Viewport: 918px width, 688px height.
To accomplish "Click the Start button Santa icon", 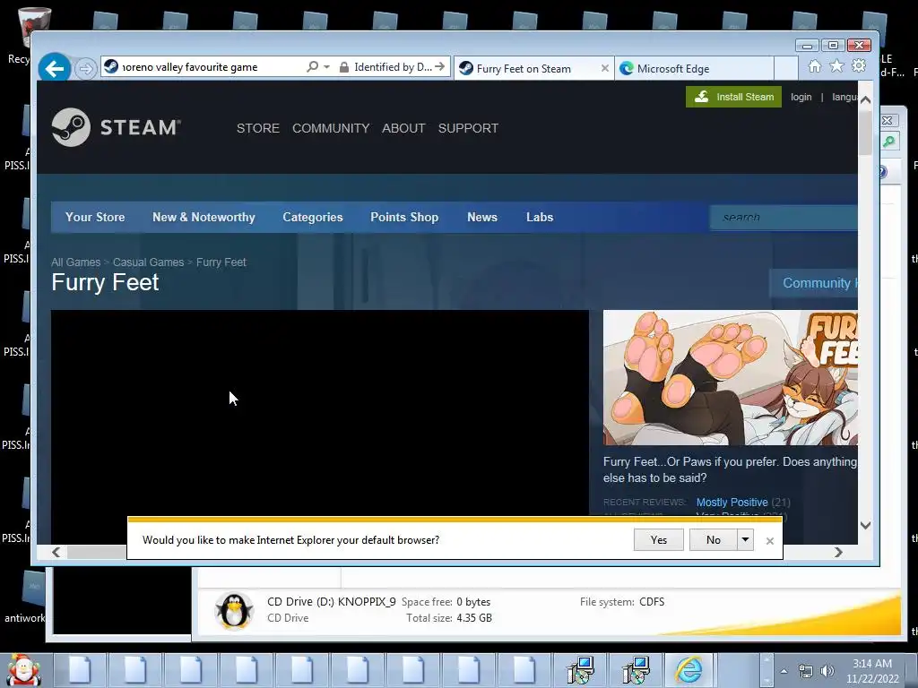I will coord(23,670).
